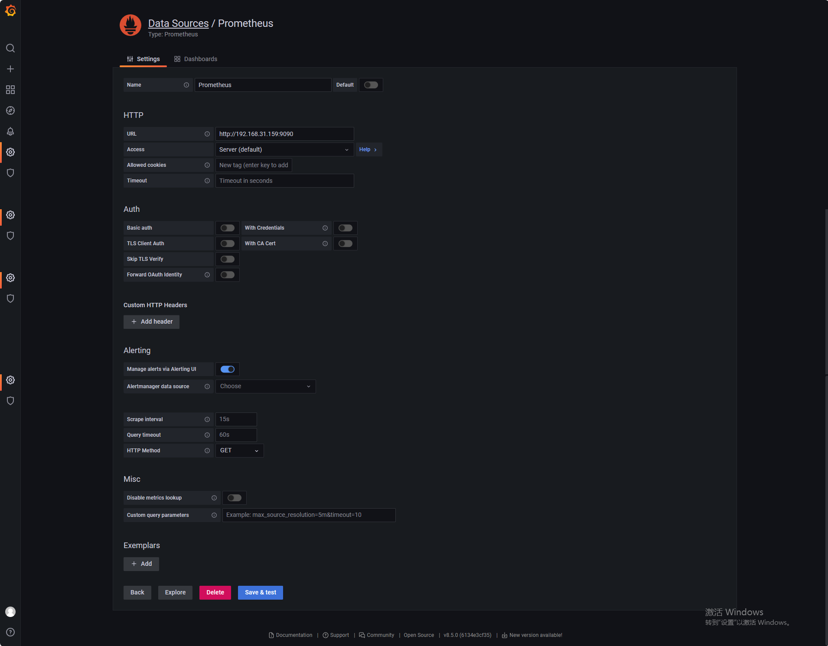Enable the TLS Client Auth switch
Image resolution: width=828 pixels, height=646 pixels.
click(228, 243)
